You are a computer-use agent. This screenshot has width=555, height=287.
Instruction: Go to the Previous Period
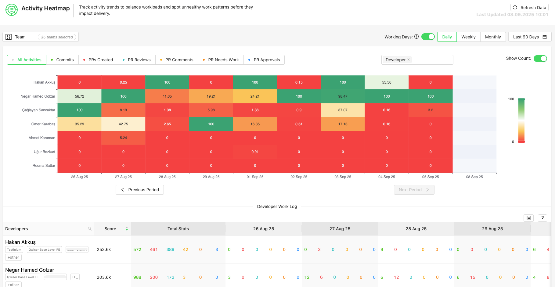pos(140,190)
